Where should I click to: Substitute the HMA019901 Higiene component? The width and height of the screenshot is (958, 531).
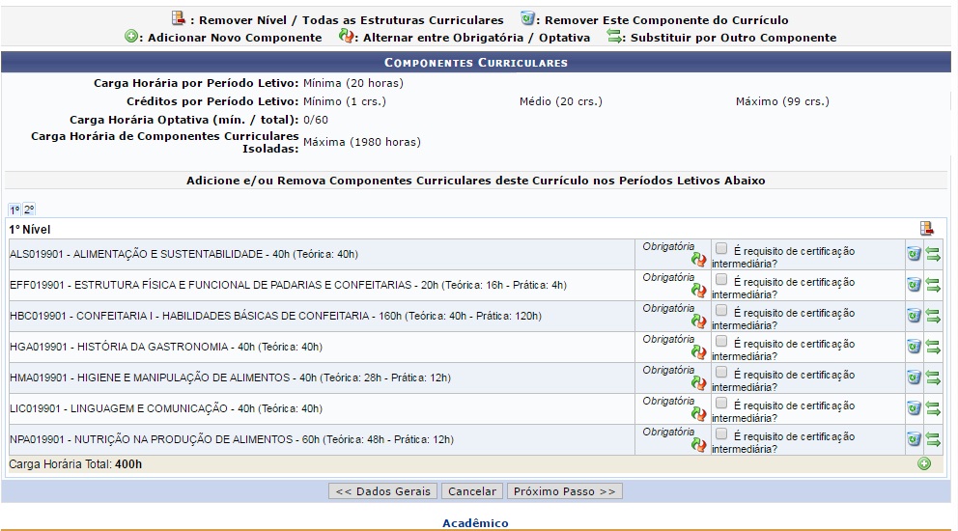click(933, 377)
